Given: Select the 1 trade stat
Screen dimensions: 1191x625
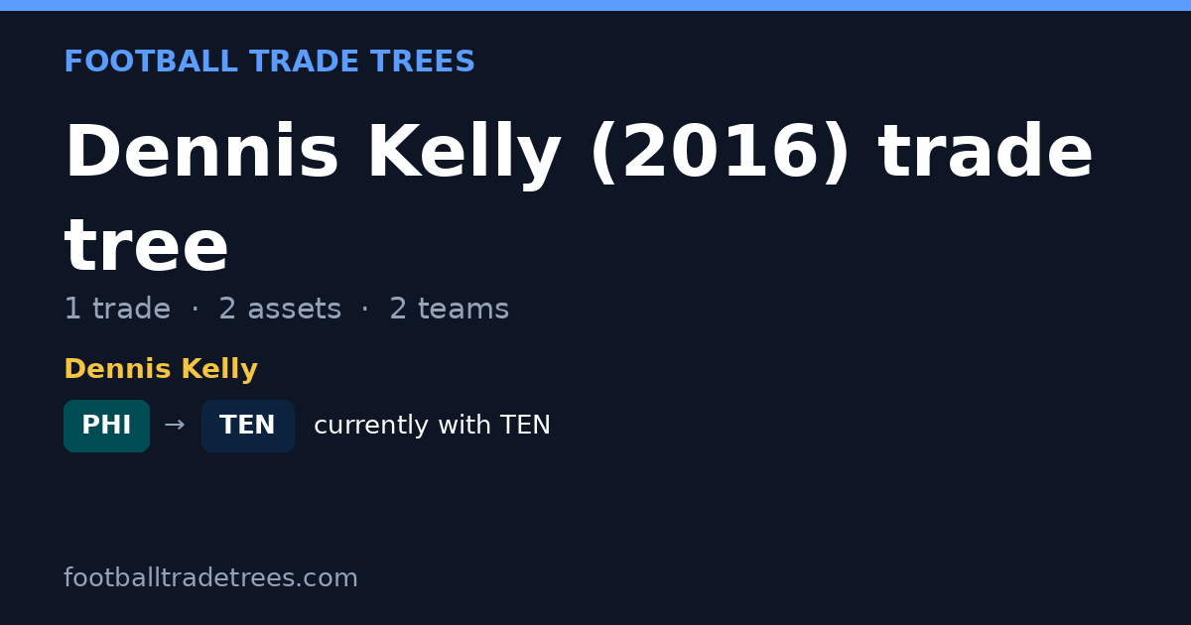Looking at the screenshot, I should click(117, 310).
